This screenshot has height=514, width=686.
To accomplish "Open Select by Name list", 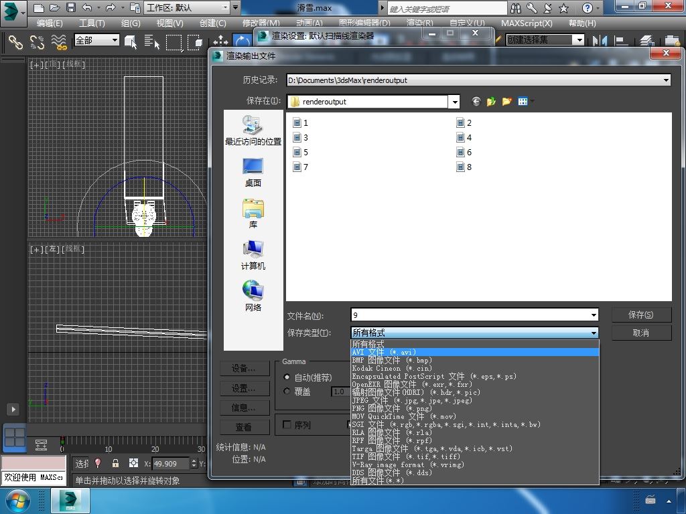I will tap(152, 42).
